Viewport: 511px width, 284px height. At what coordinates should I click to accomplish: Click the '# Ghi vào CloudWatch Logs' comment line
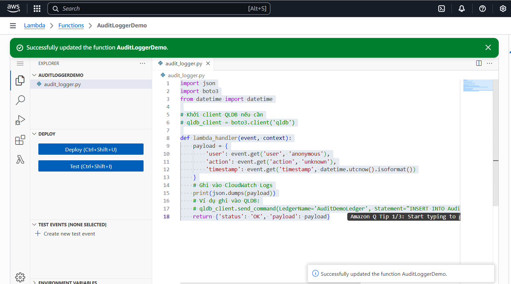click(x=233, y=185)
